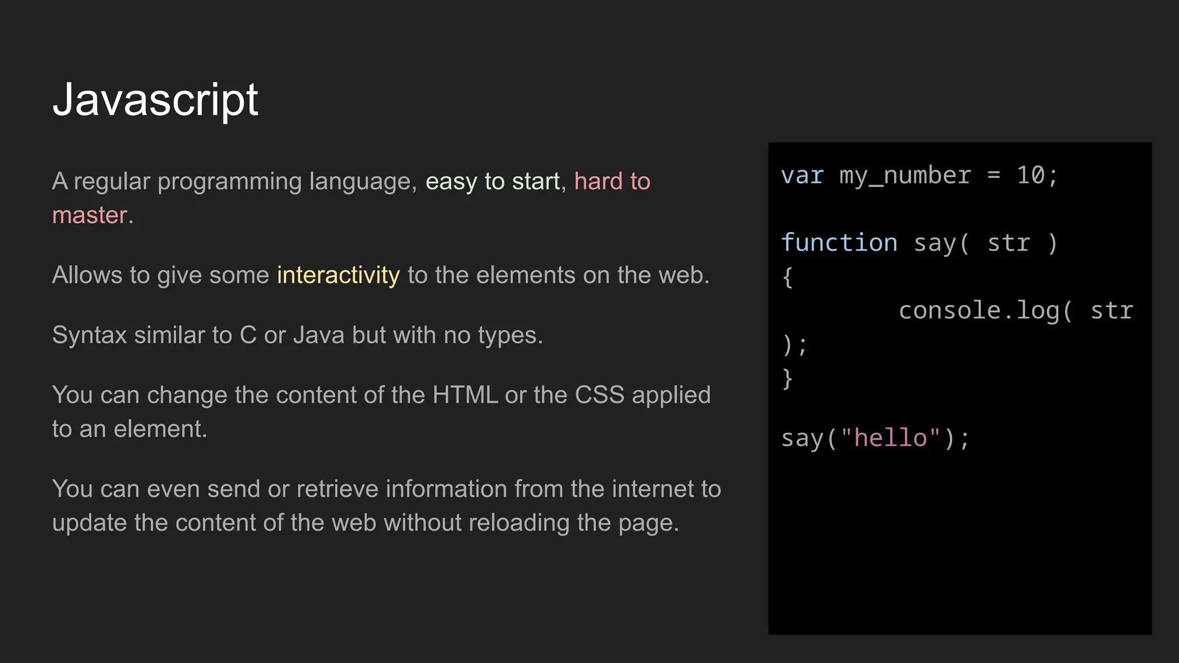1179x663 pixels.
Task: Click the code line "var my_number = 10;"
Action: (x=919, y=176)
